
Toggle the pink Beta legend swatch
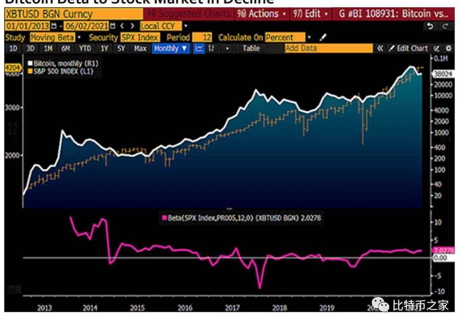(x=164, y=218)
